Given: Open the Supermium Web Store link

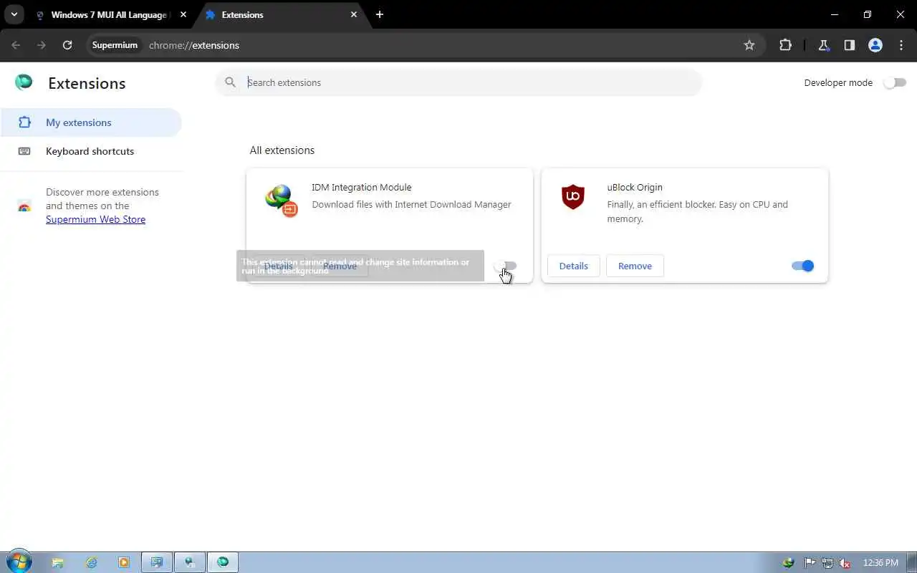Looking at the screenshot, I should [95, 219].
